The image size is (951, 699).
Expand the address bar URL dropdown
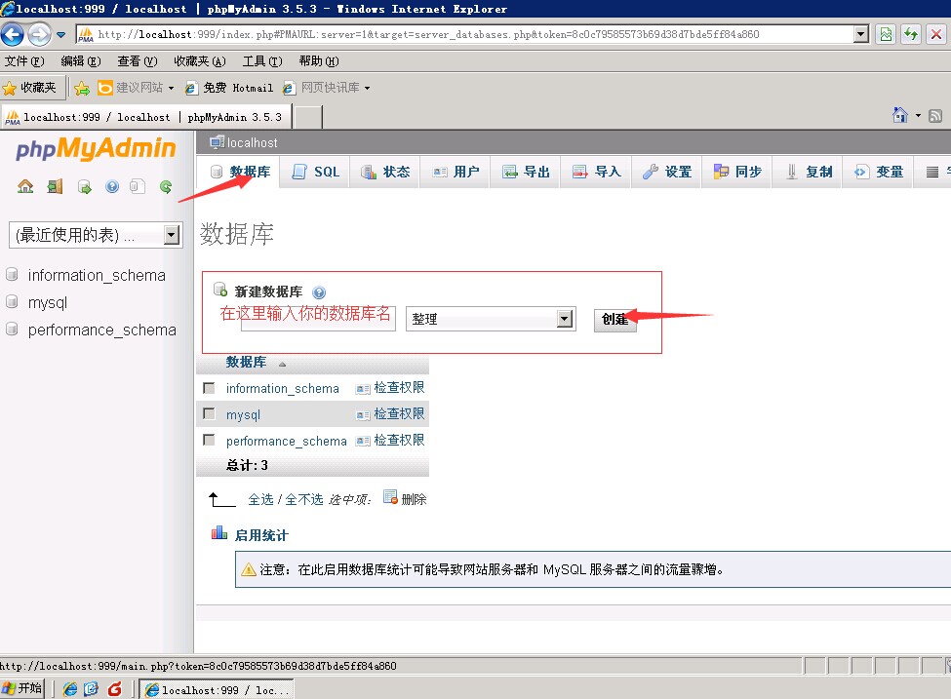click(860, 34)
